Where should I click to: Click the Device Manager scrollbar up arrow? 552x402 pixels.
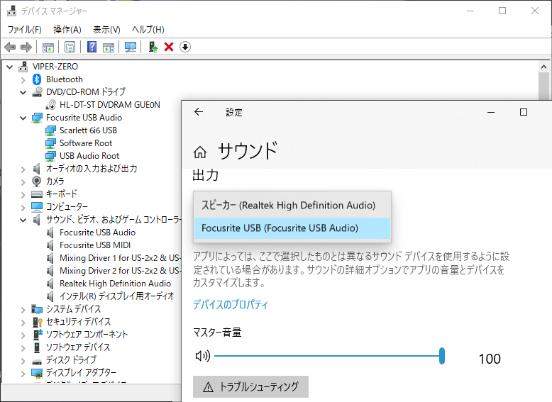[543, 67]
